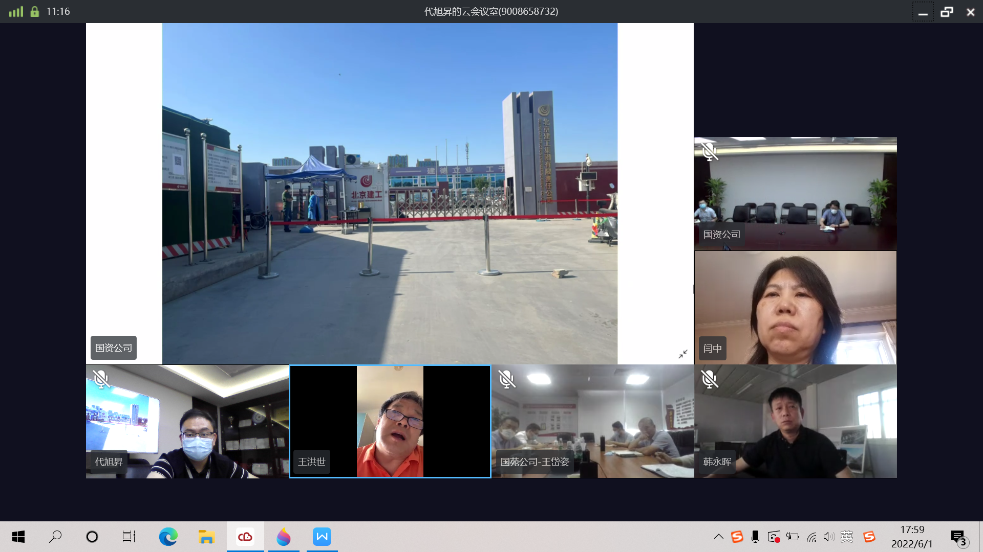Click the signal strength icon in title bar
The height and width of the screenshot is (552, 983).
16,11
